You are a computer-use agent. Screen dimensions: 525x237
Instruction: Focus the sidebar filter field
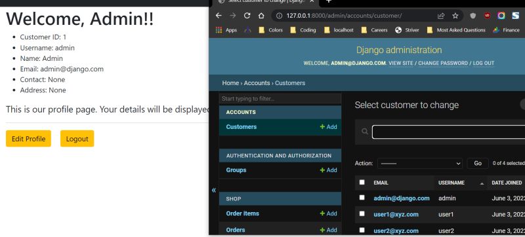[280, 99]
